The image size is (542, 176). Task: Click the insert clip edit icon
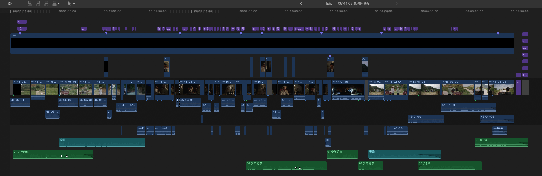point(38,4)
